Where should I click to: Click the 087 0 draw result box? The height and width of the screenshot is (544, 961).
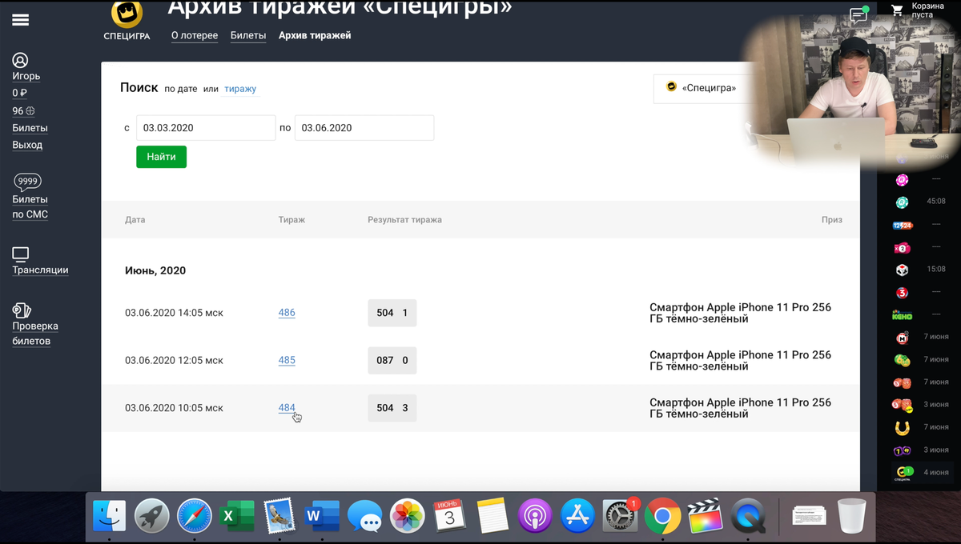[x=392, y=360]
